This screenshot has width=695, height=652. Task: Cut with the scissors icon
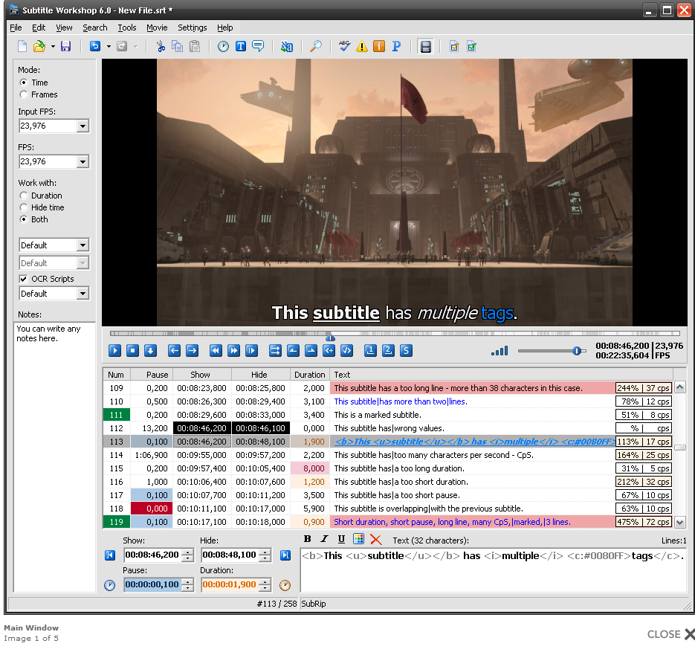tap(161, 46)
